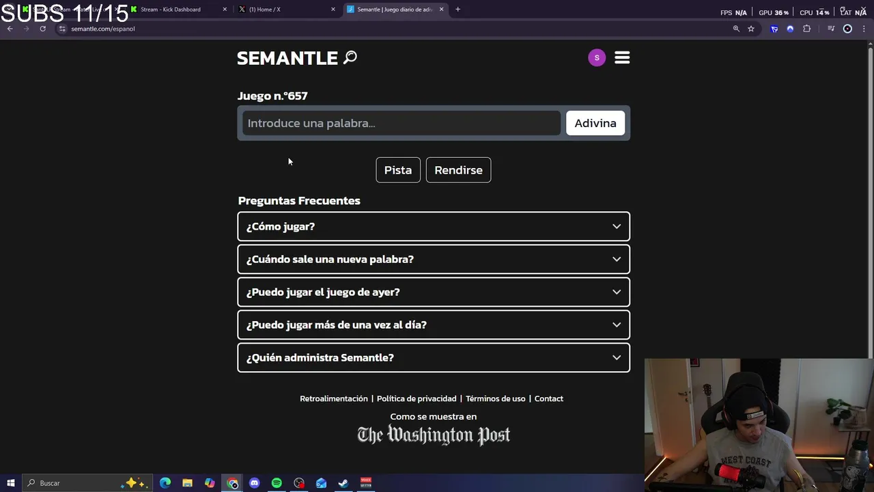This screenshot has height=492, width=874.
Task: Open Spotify from the taskbar
Action: [277, 483]
